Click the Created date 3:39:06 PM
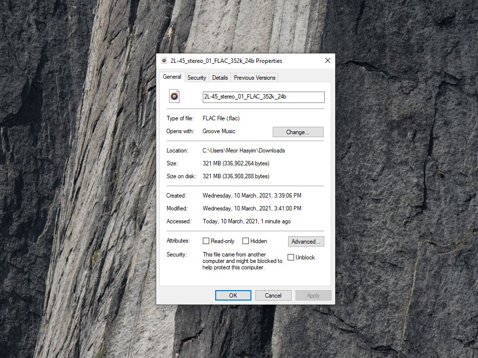The width and height of the screenshot is (478, 358). (x=252, y=196)
